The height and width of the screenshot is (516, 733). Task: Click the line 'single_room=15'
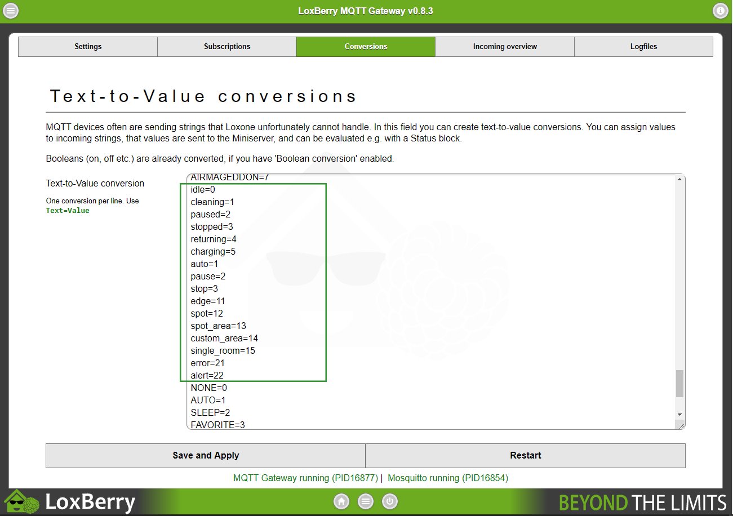pos(223,351)
